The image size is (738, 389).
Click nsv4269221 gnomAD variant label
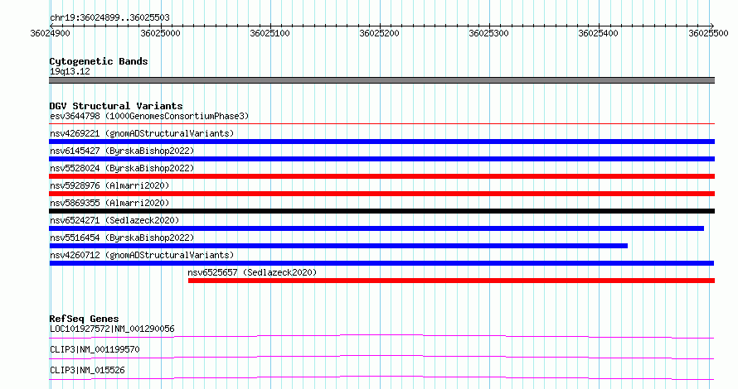pyautogui.click(x=142, y=133)
